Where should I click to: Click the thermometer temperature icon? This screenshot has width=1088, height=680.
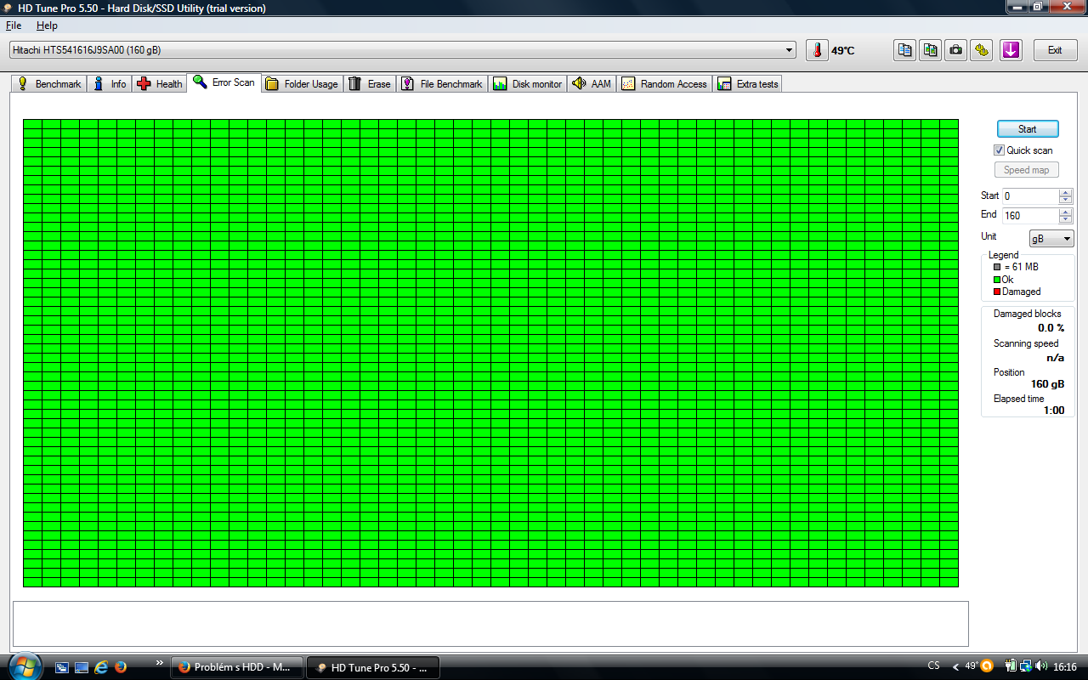pos(817,50)
